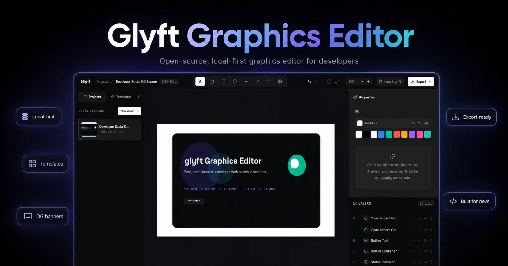508x266 pixels.
Task: Click the 56% zoom level readout
Action: click(351, 81)
